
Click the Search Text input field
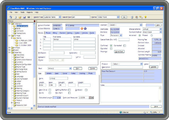(81, 17)
